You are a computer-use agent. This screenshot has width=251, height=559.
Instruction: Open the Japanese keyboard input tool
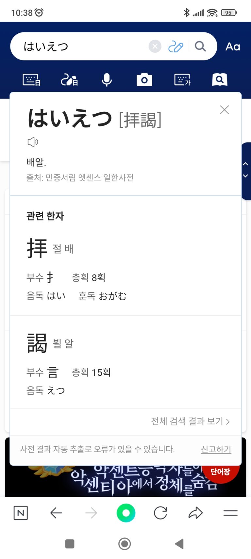(31, 80)
